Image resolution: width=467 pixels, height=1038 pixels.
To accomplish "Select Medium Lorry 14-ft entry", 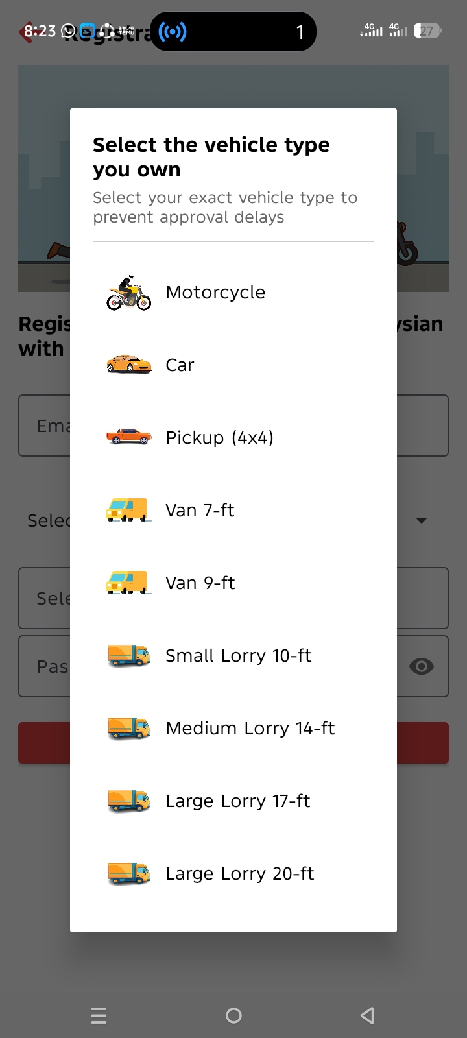I will 250,729.
